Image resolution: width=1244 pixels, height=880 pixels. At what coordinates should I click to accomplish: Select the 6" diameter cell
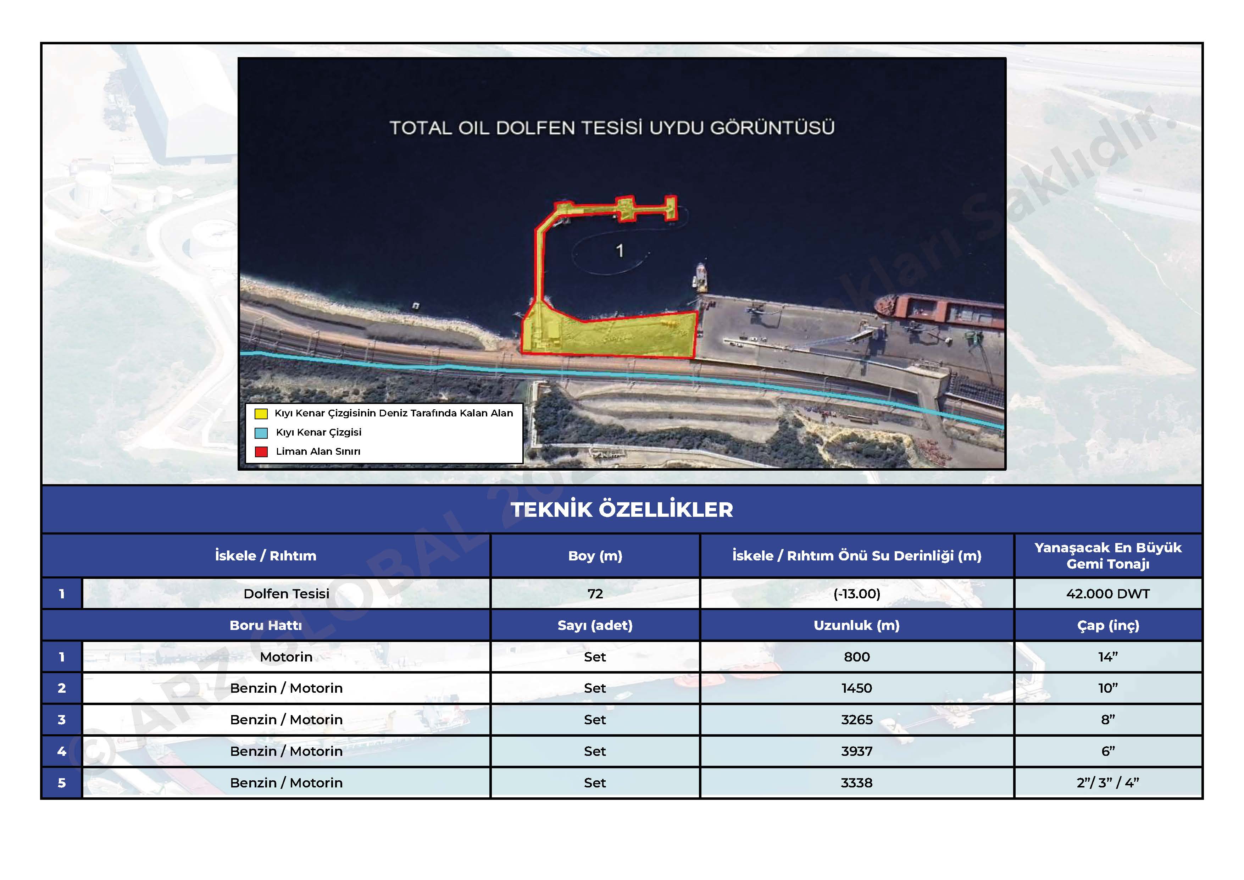tap(1108, 751)
